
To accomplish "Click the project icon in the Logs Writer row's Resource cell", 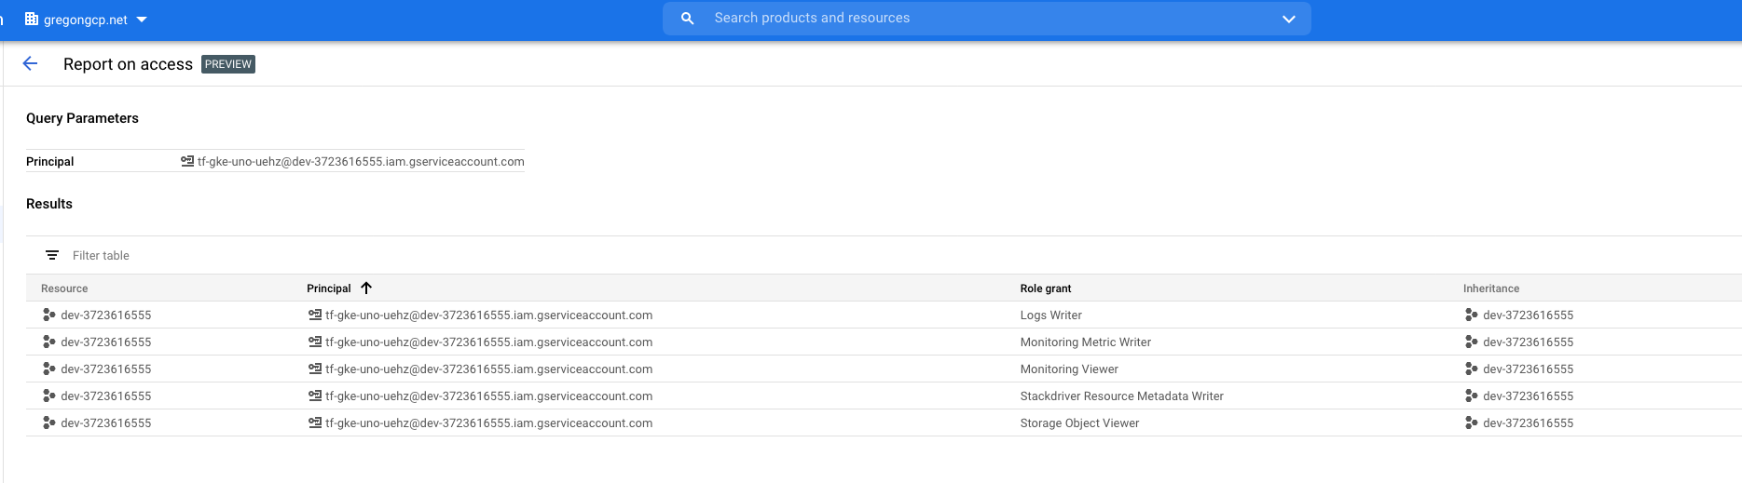I will pyautogui.click(x=49, y=315).
